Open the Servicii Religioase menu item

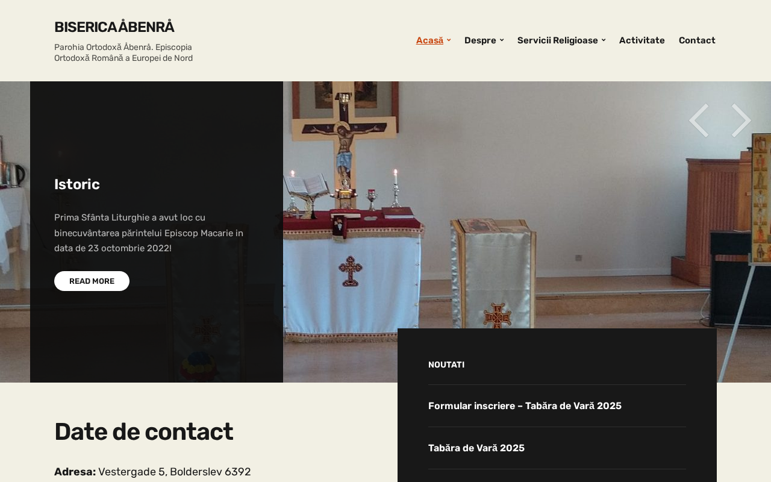[558, 40]
